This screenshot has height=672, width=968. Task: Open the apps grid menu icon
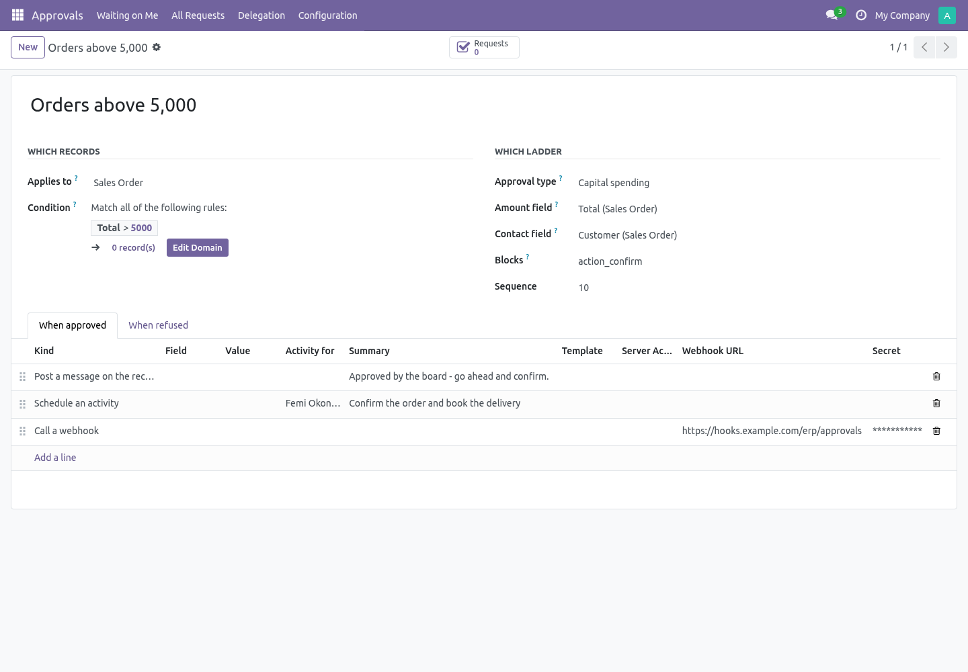click(17, 15)
